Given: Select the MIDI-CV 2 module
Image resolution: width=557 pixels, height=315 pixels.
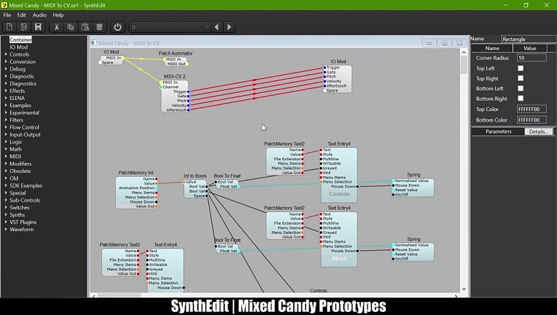Looking at the screenshot, I should pos(175,94).
